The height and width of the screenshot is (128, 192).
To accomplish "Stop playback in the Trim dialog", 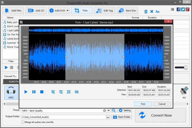I will 42,92.
